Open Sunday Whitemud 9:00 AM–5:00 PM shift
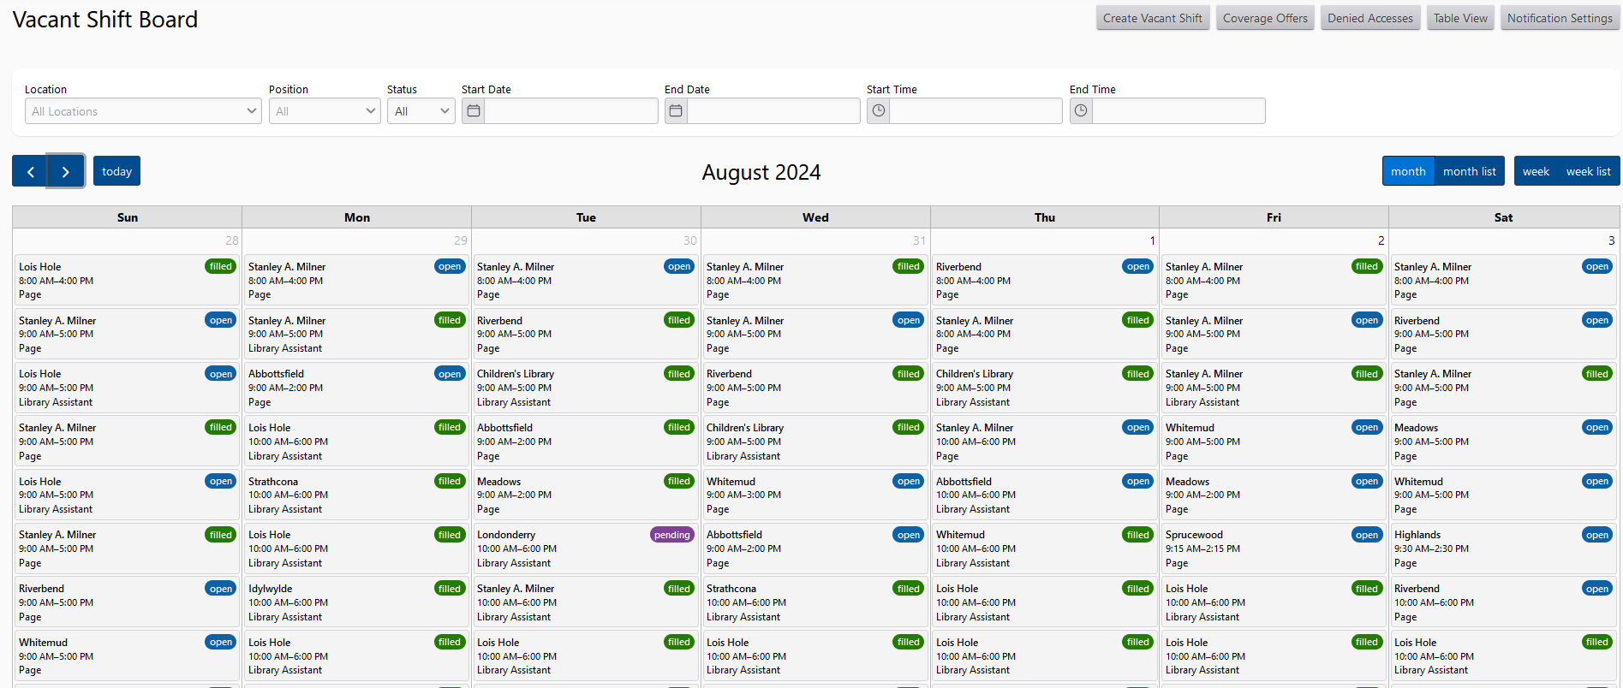The width and height of the screenshot is (1623, 688). tap(127, 656)
